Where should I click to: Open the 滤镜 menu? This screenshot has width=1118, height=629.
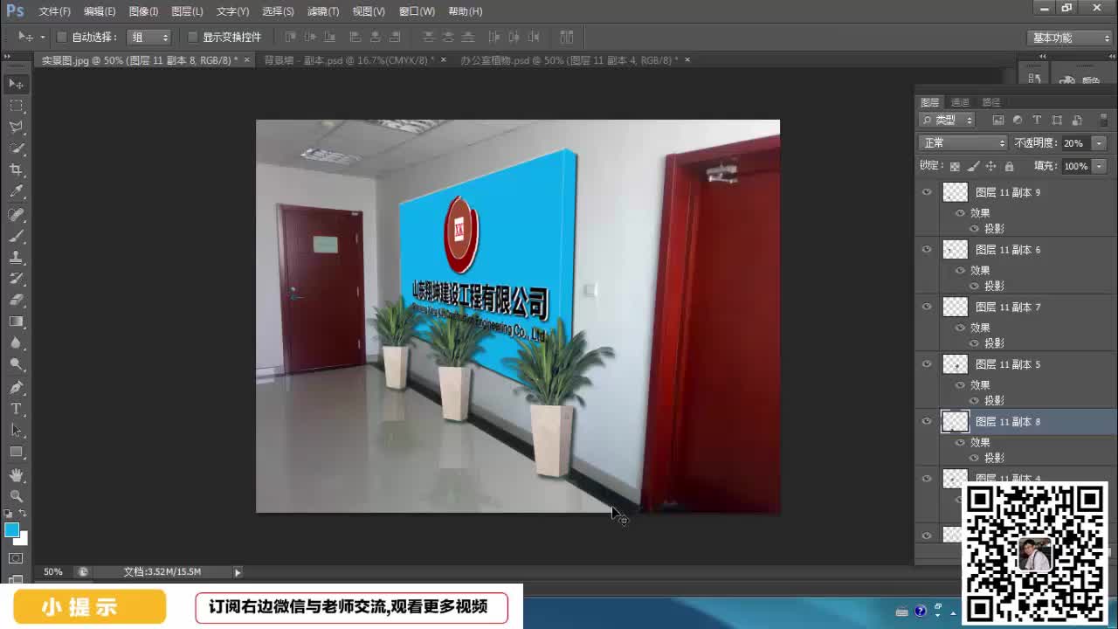coord(321,11)
